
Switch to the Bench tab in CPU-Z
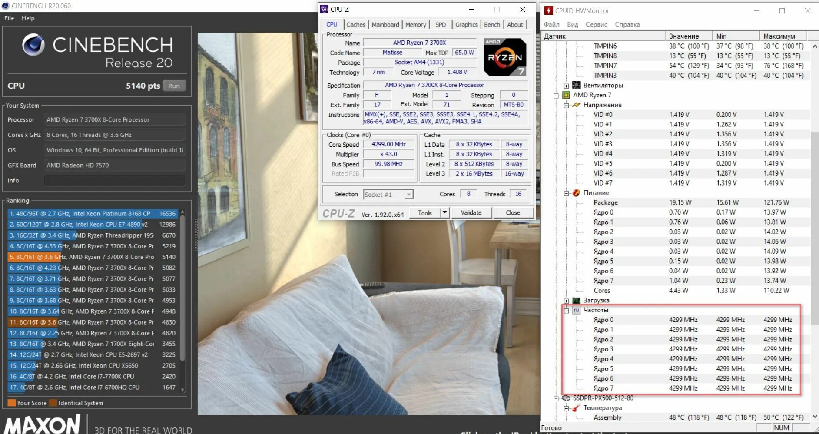point(492,25)
